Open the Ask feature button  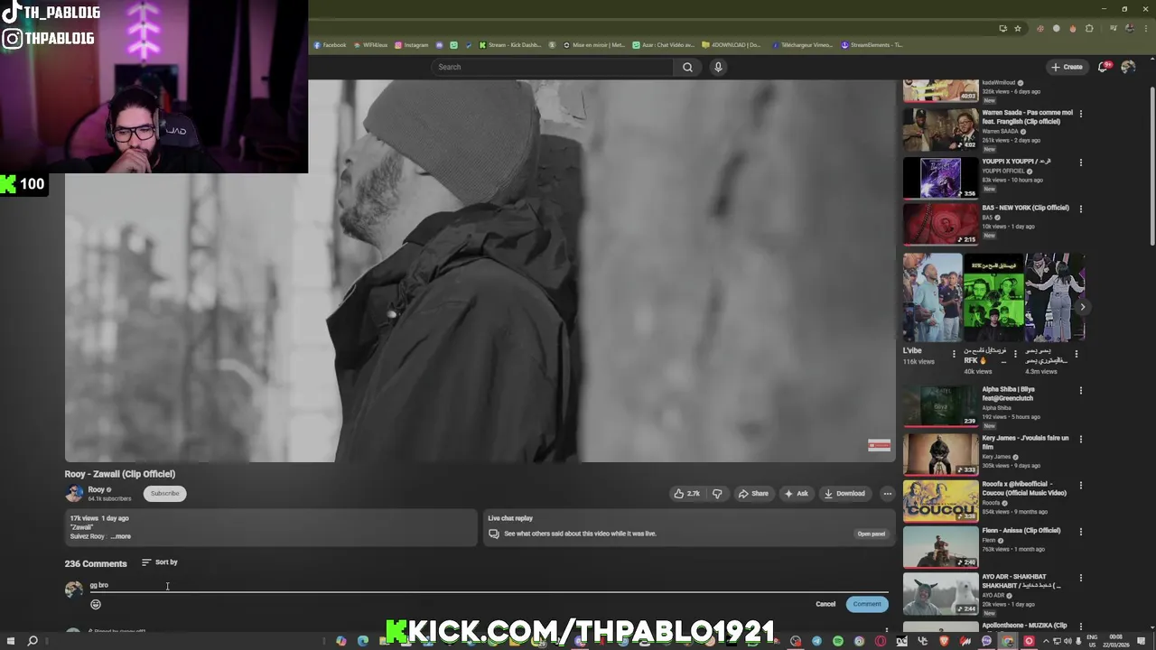[797, 494]
